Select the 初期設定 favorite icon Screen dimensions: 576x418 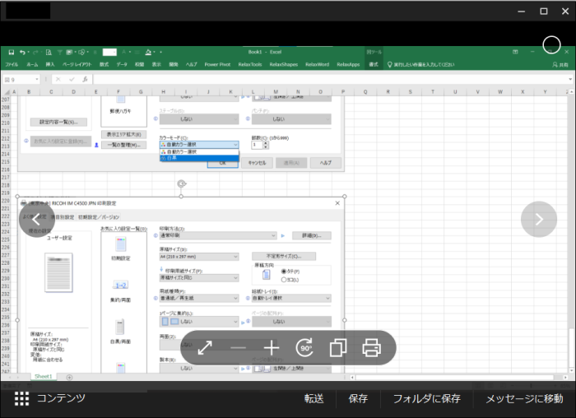pos(120,244)
